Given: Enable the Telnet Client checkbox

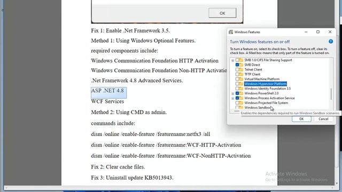Looking at the screenshot, I should (237, 70).
